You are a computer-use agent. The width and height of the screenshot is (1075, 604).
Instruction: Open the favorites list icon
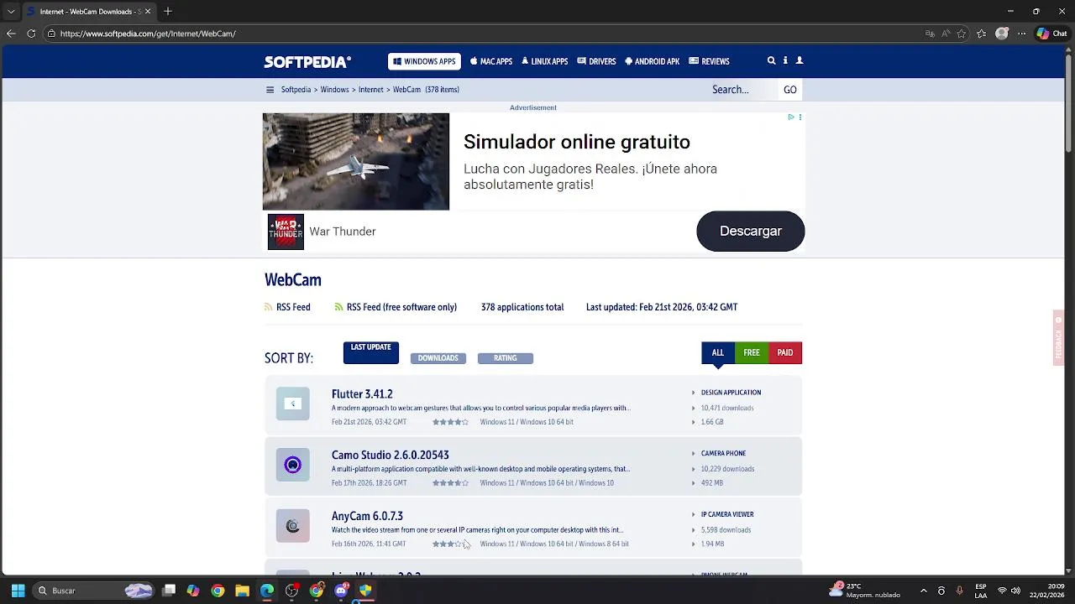981,34
